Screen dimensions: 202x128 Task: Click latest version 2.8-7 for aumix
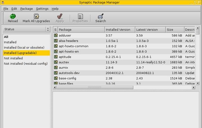pyautogui.click(x=140, y=68)
